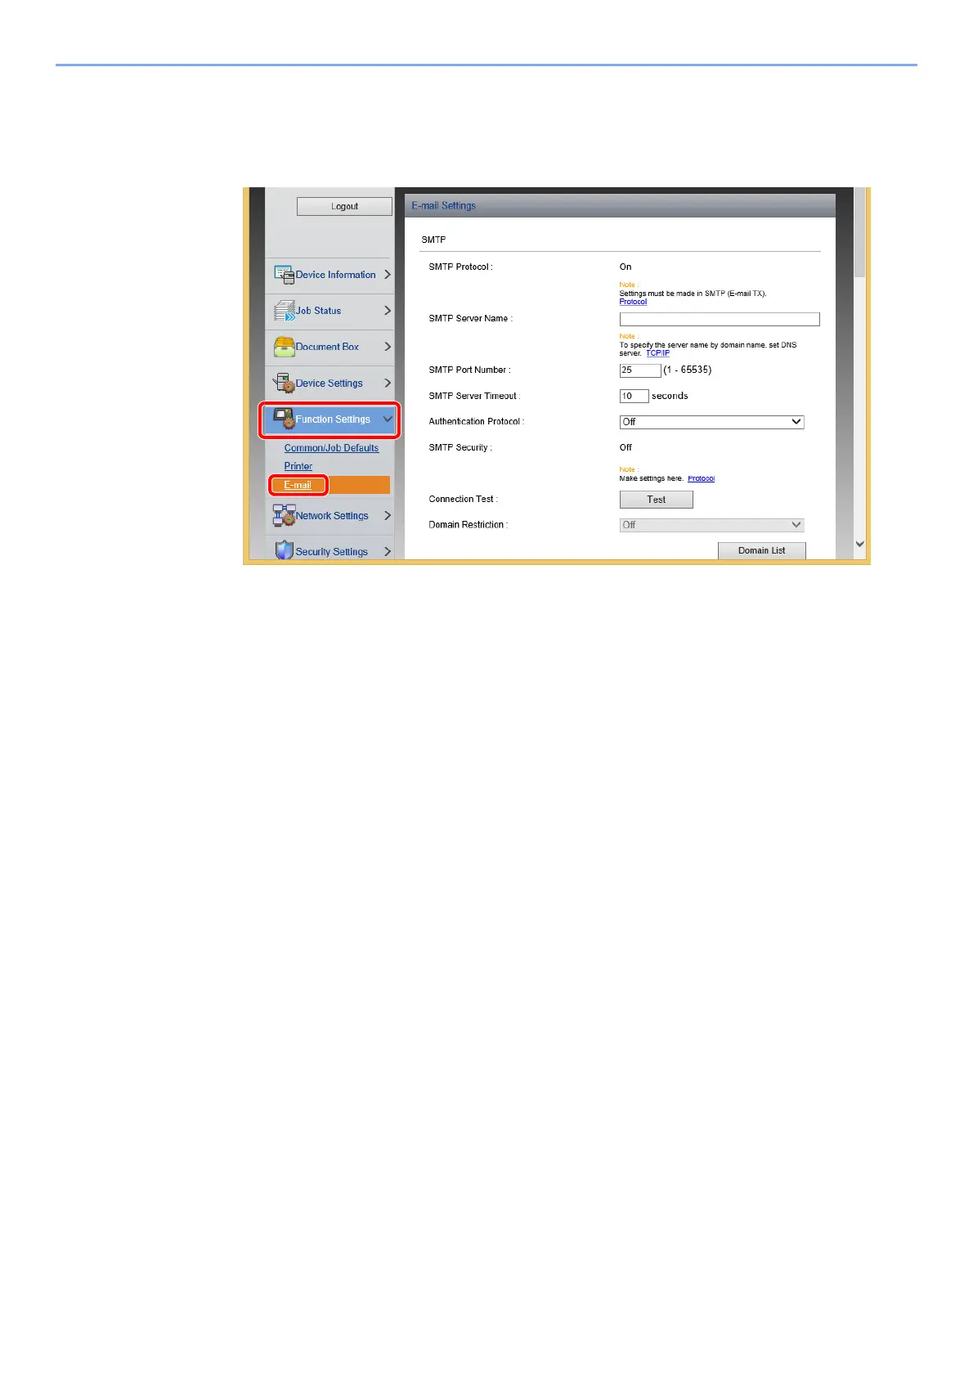Click the Network Settings icon

point(284,515)
